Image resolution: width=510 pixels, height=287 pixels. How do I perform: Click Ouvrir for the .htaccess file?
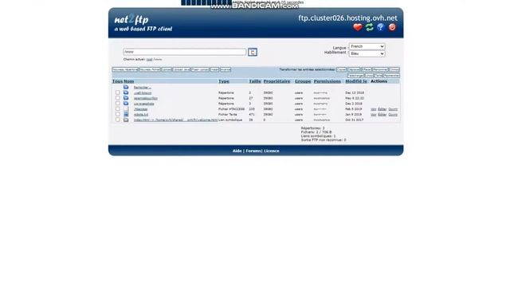coord(393,109)
